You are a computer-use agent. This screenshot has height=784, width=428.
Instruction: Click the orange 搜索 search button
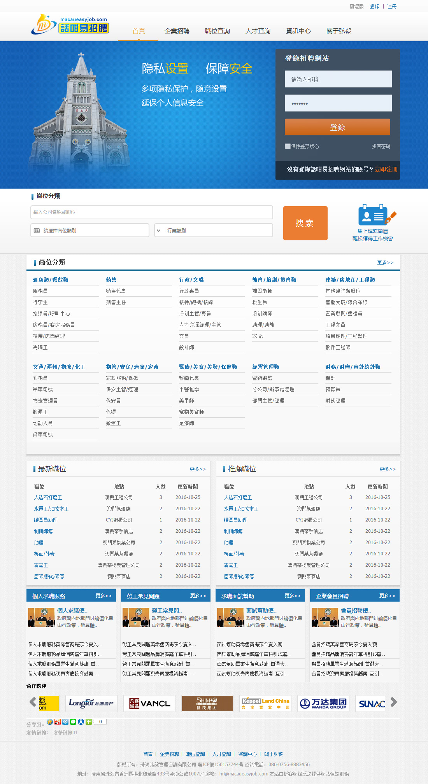[305, 223]
